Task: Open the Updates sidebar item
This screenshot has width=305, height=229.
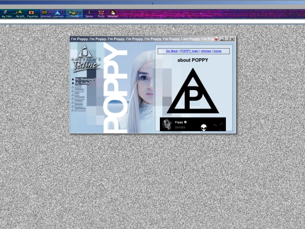Action: (80, 110)
